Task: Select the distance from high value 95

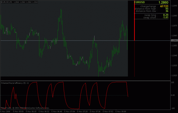Action: (x=167, y=9)
